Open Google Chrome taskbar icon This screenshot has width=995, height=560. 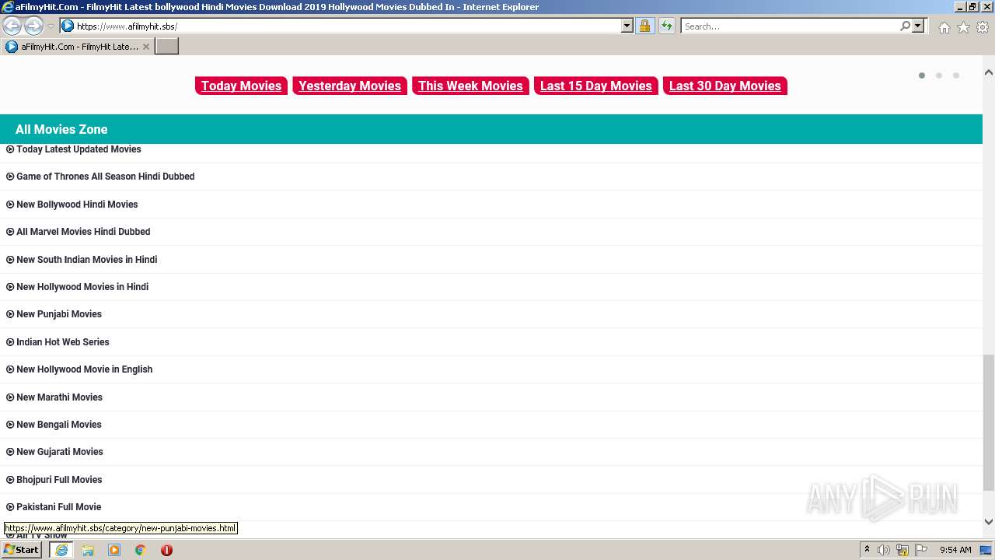point(141,550)
